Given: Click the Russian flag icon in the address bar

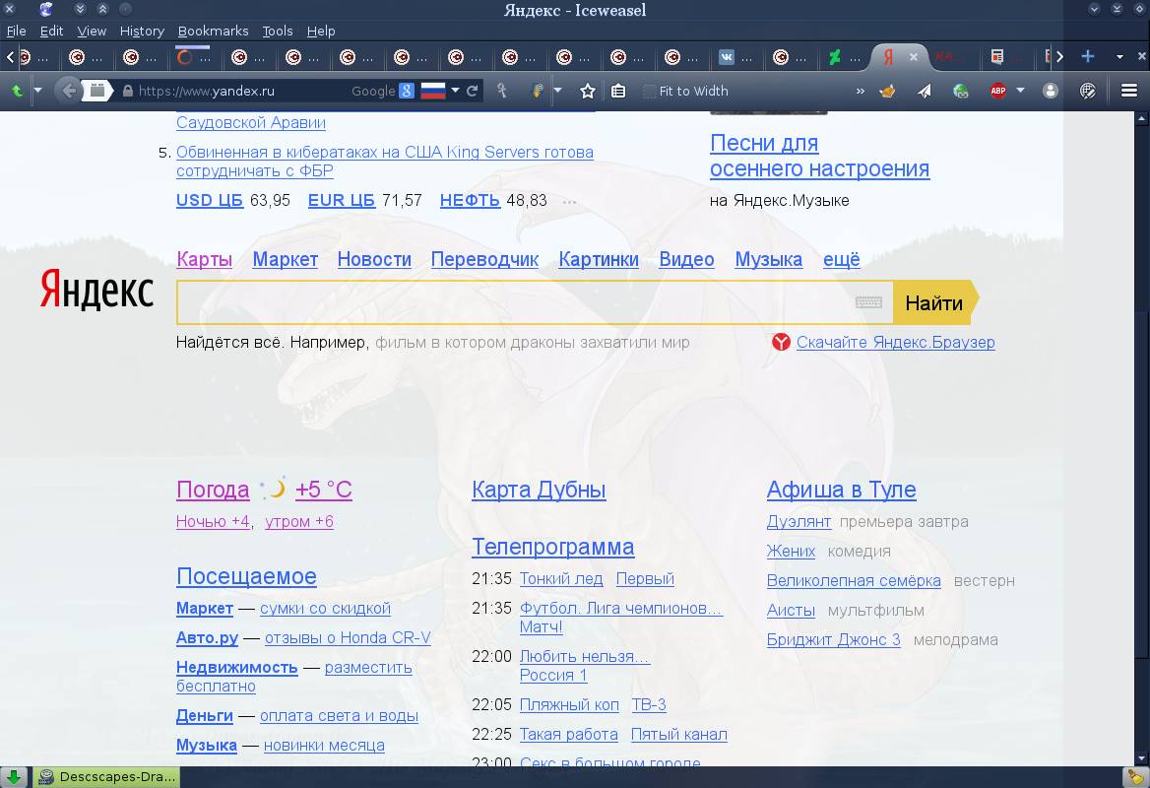Looking at the screenshot, I should click(432, 91).
